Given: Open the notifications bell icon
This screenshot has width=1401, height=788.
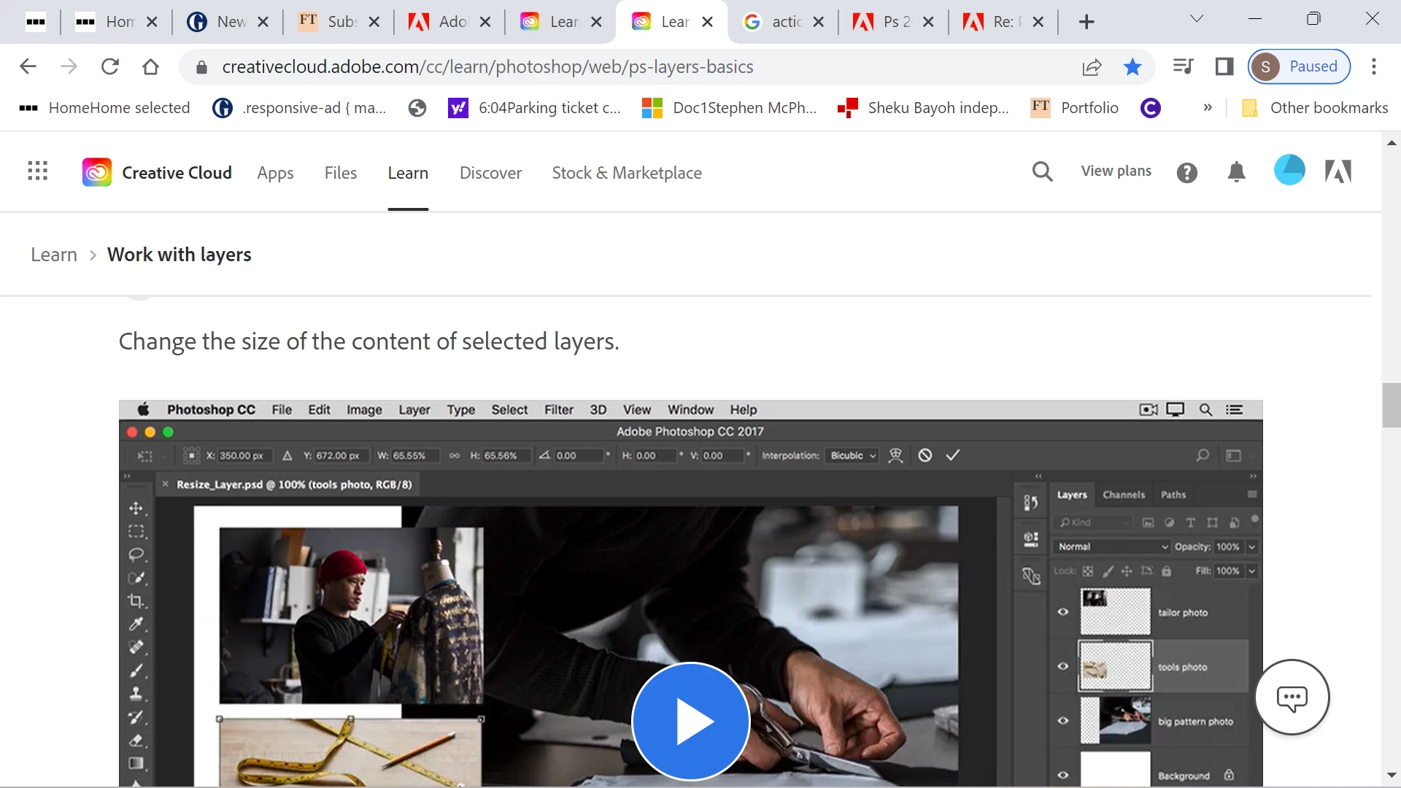Looking at the screenshot, I should coord(1236,172).
